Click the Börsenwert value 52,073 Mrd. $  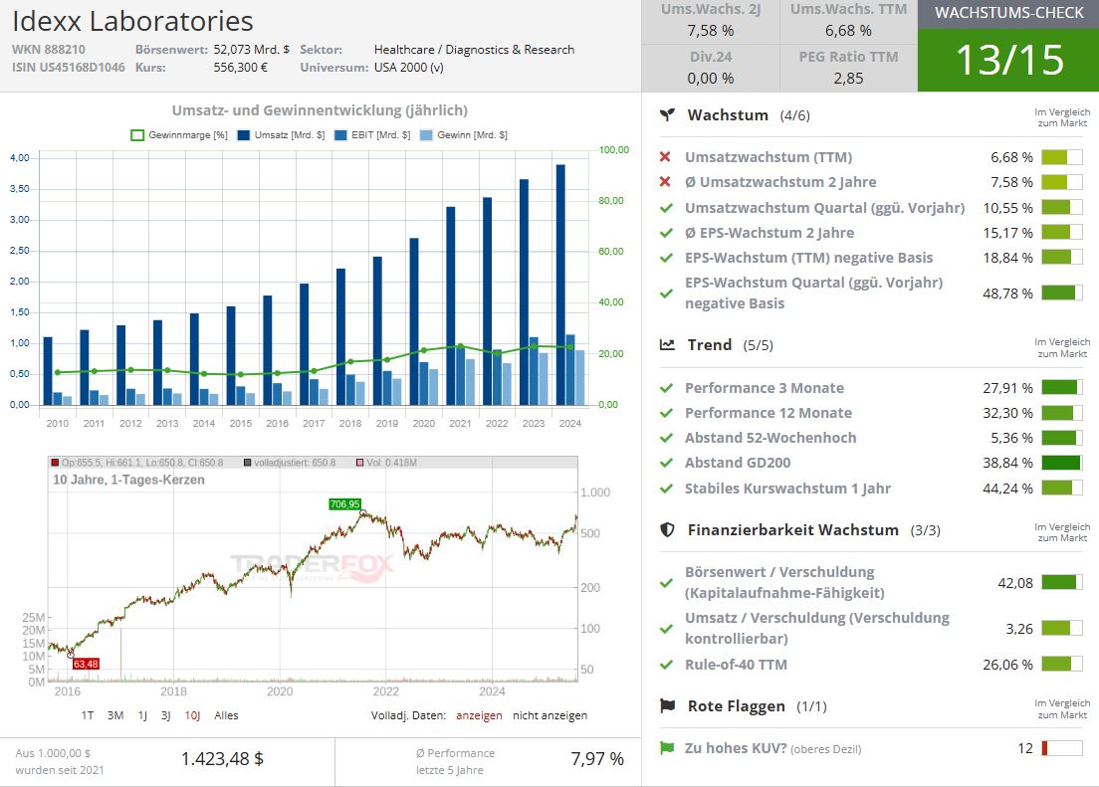[x=252, y=49]
